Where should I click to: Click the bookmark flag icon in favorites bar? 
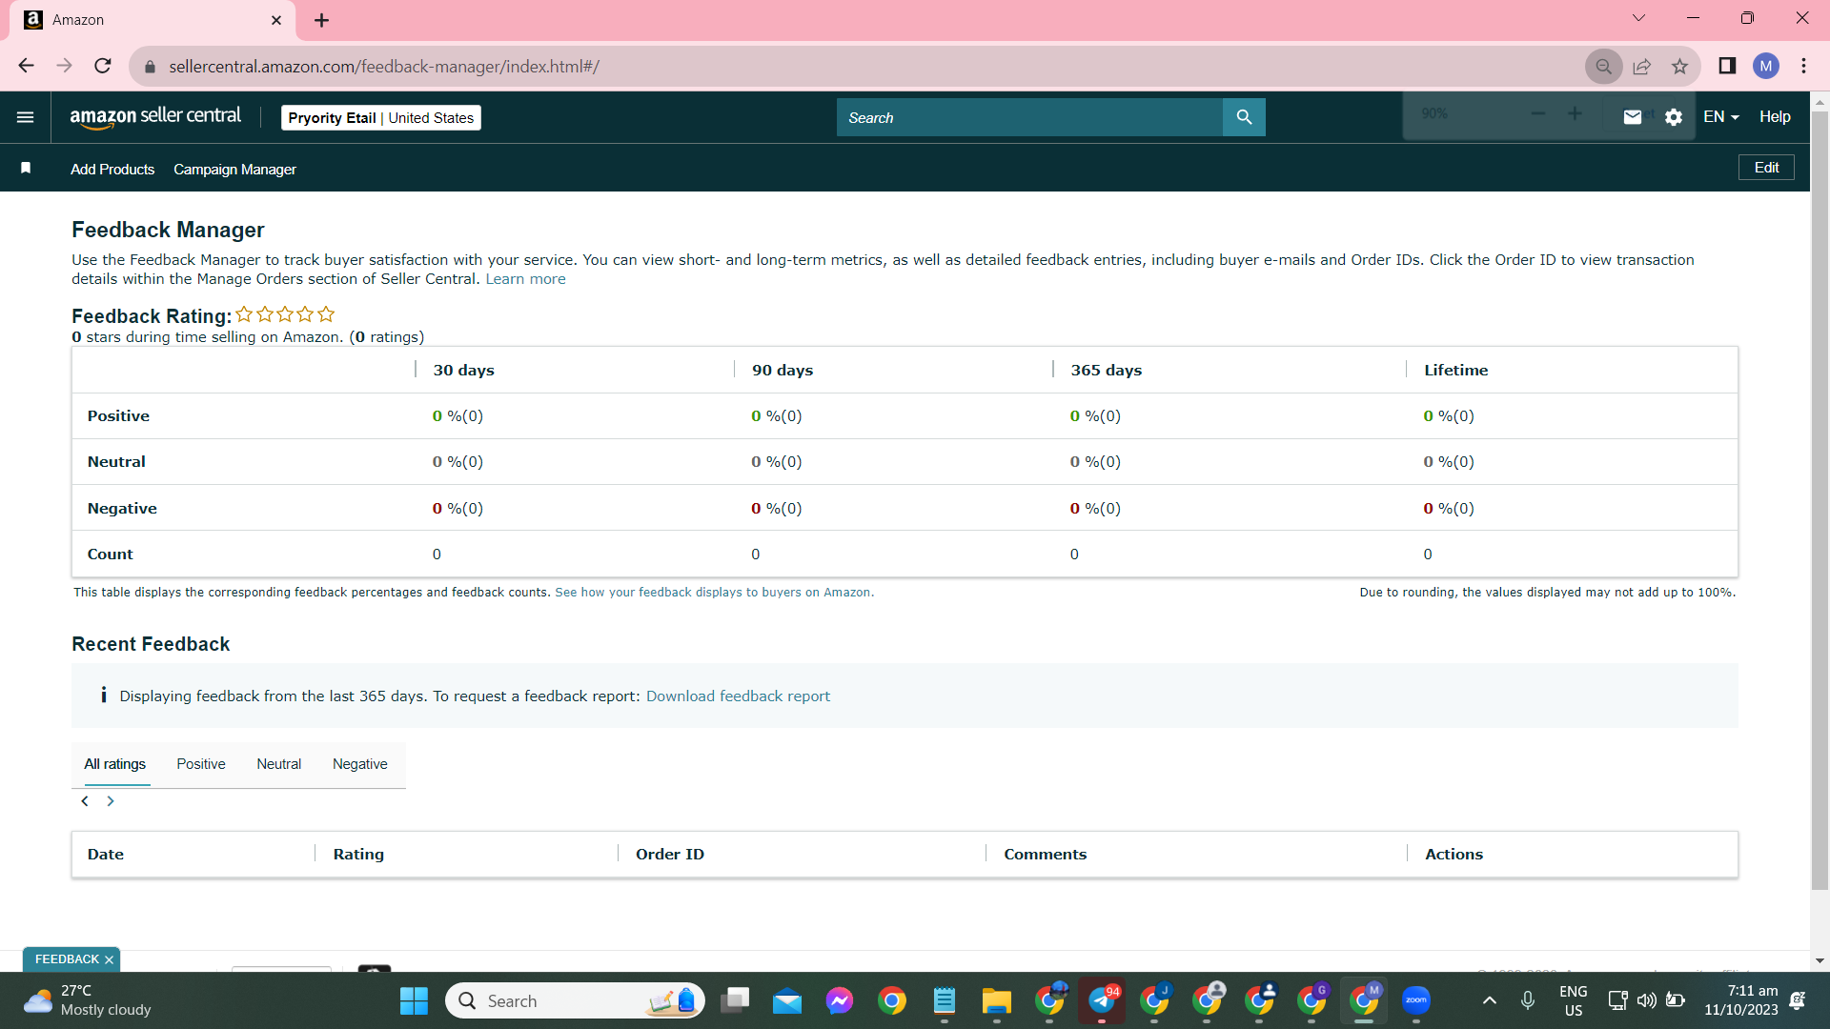tap(26, 168)
